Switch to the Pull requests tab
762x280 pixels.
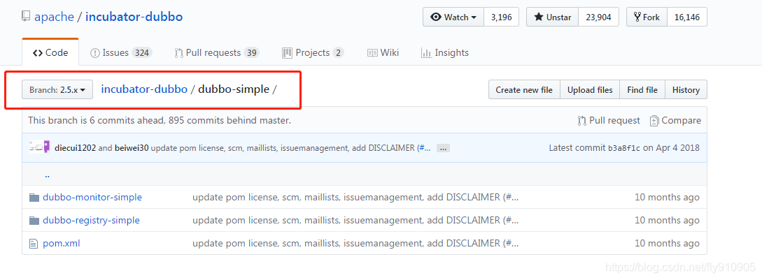click(216, 52)
